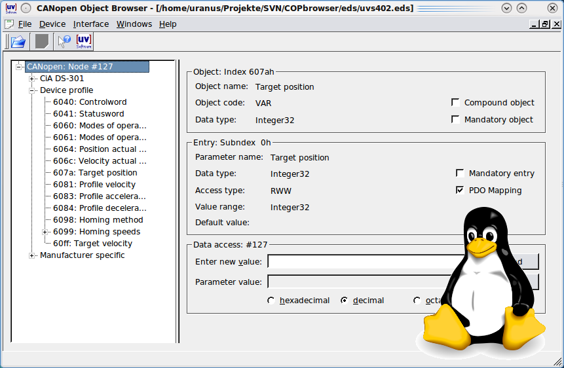564x368 pixels.
Task: Open the Interface menu
Action: tap(91, 24)
